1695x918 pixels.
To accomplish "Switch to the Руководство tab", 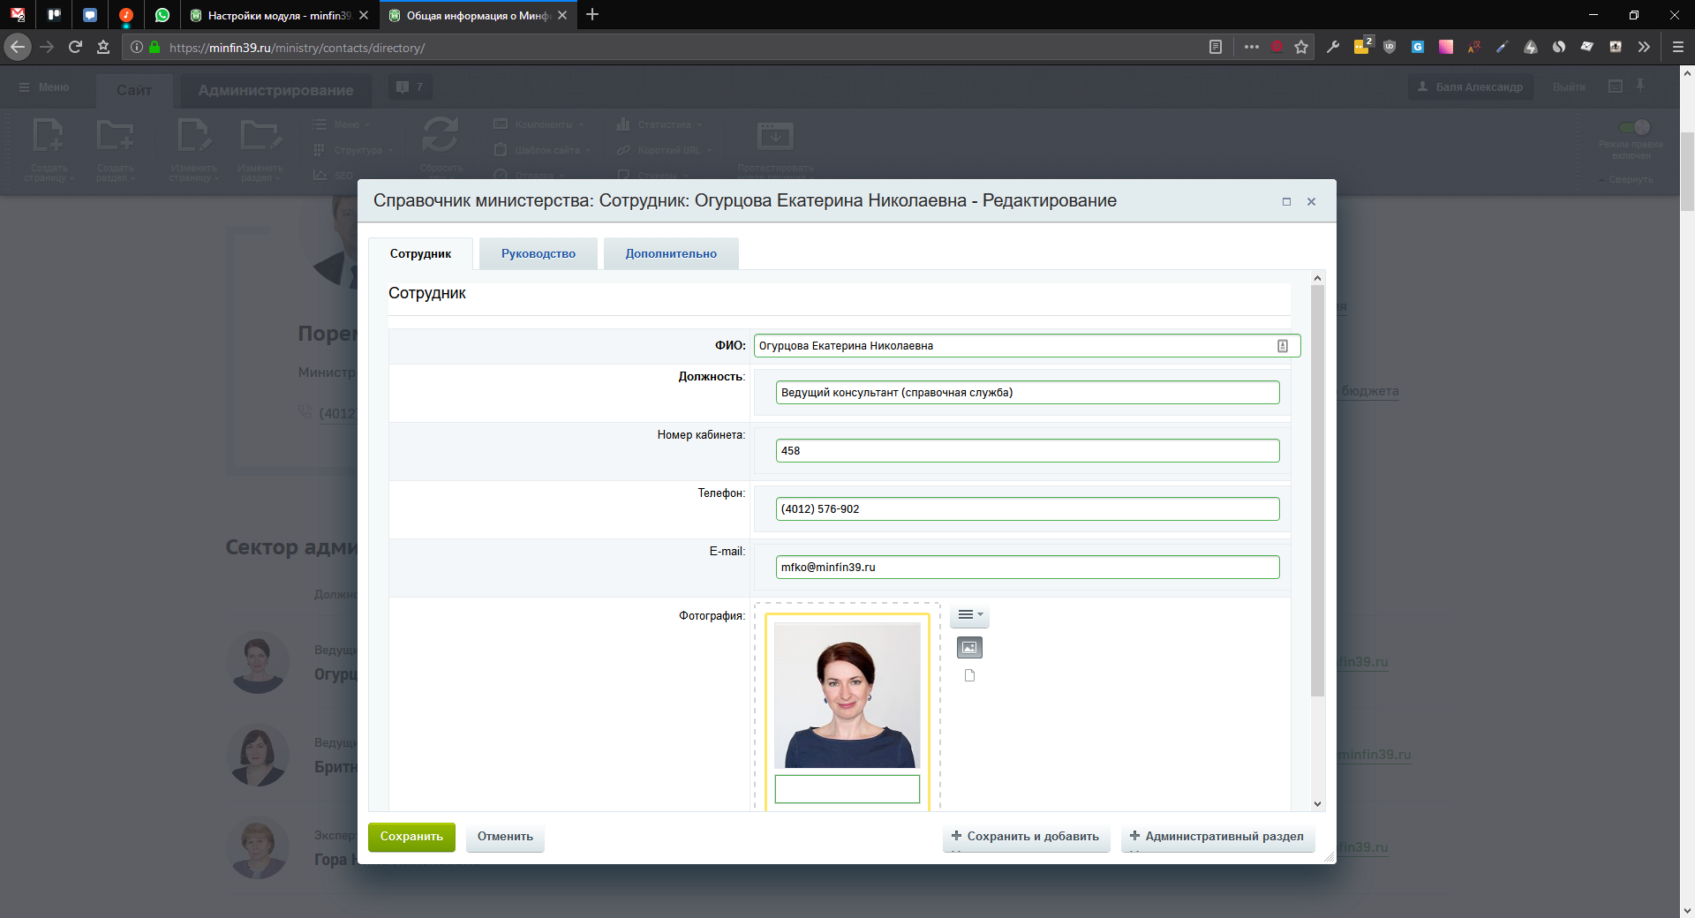I will coord(539,254).
